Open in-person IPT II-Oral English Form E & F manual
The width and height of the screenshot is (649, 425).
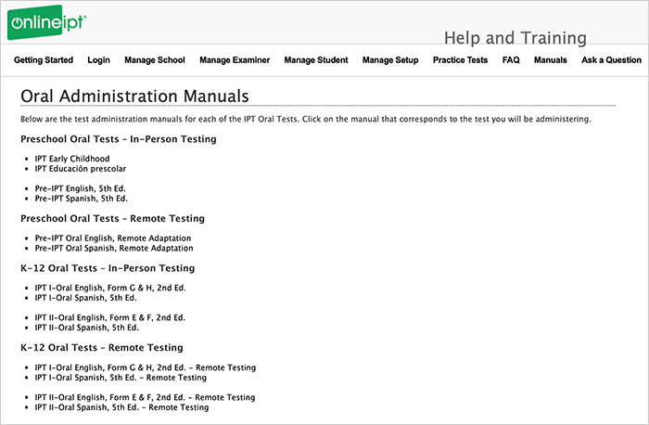coord(110,317)
